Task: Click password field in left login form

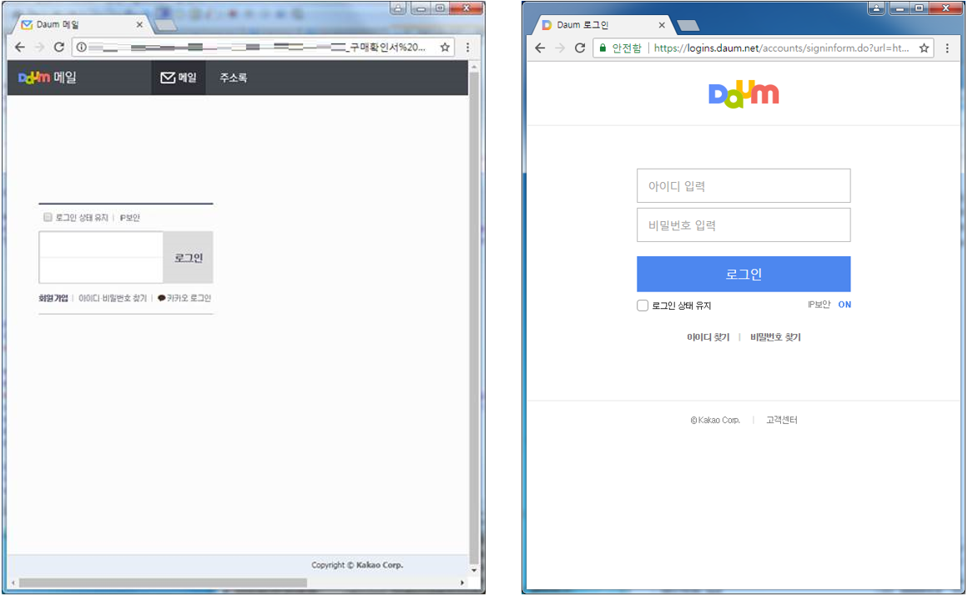Action: (101, 270)
